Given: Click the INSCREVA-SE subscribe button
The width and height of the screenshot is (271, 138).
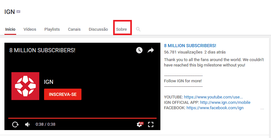Looking at the screenshot, I should 63,94.
